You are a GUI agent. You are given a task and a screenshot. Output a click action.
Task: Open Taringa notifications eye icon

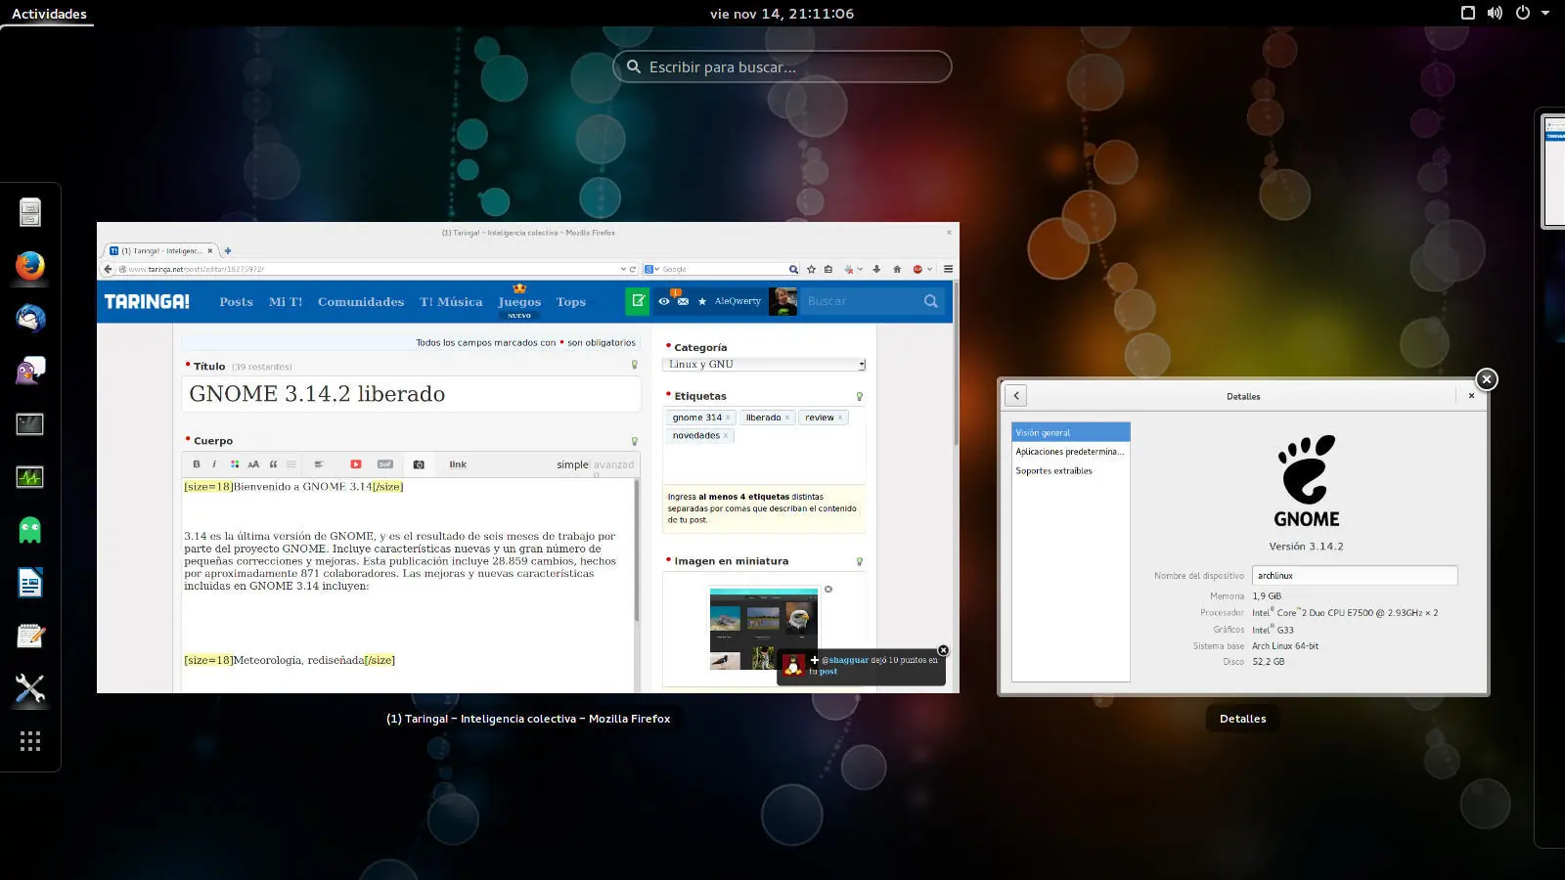(x=664, y=301)
